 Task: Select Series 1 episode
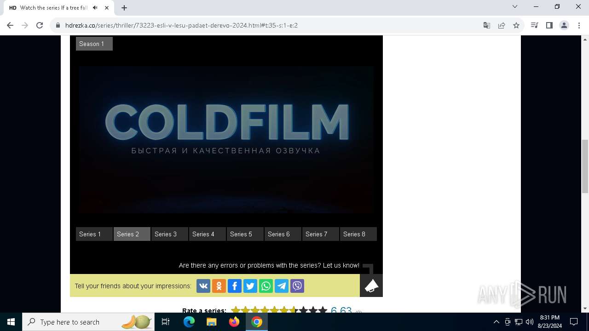tap(94, 234)
